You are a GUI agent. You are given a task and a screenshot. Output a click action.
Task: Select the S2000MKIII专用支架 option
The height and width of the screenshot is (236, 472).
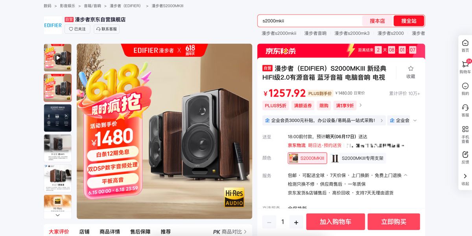[358, 158]
